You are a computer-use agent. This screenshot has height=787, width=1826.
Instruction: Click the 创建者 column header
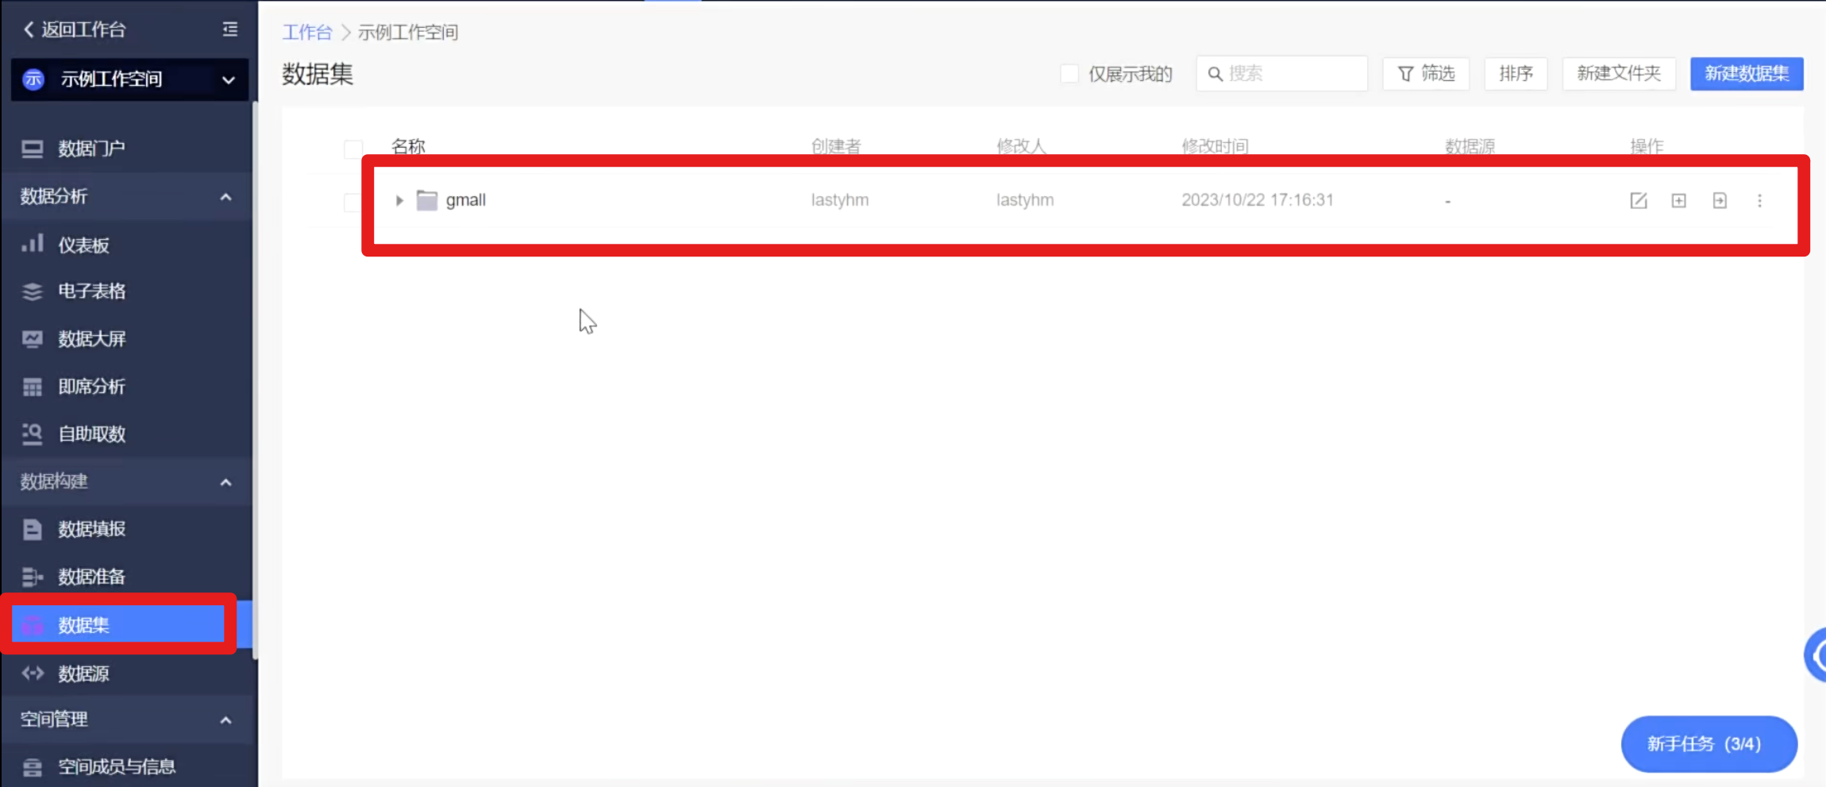tap(836, 146)
